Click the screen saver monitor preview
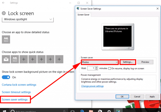This screenshot has height=112, width=161. (118, 37)
